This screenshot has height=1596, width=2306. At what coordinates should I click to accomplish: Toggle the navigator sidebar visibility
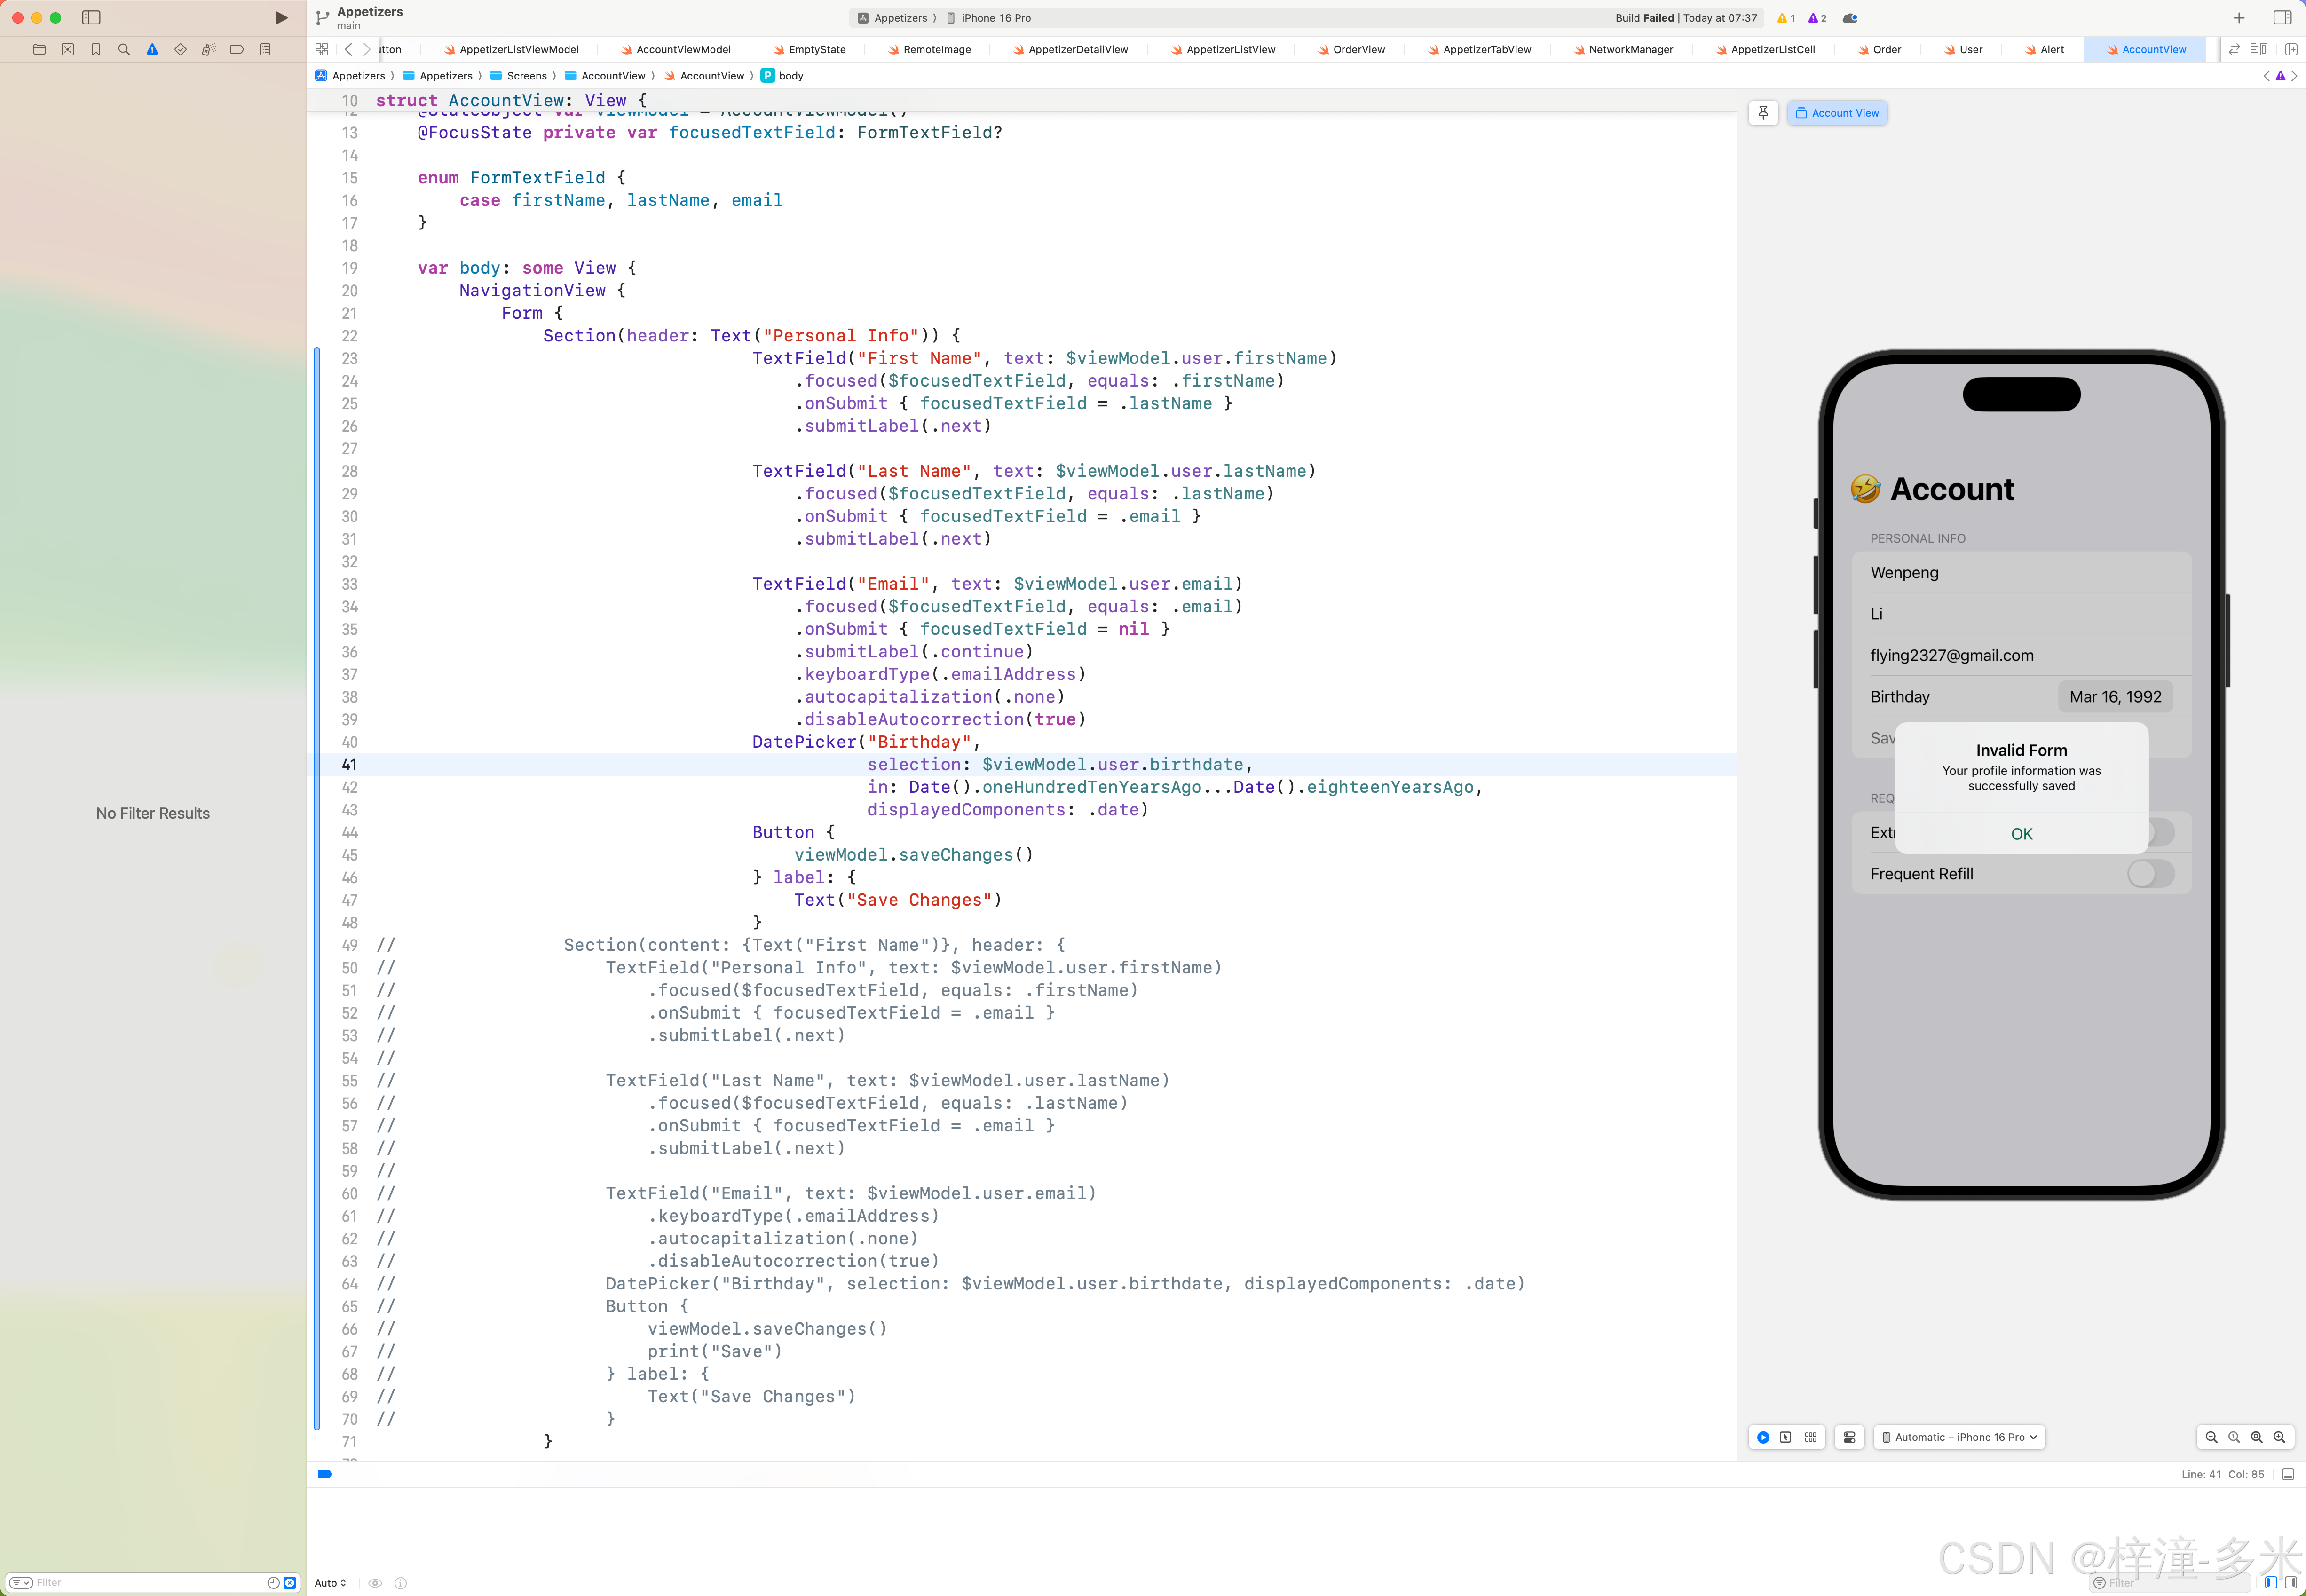pyautogui.click(x=91, y=17)
